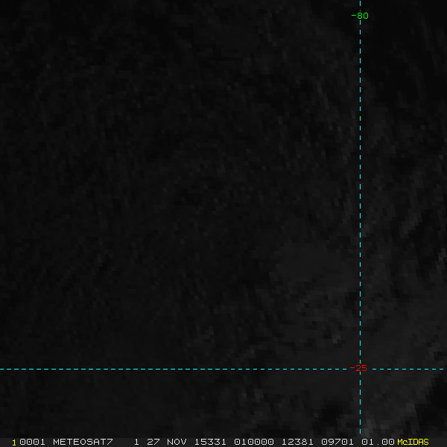Click the 010000 time value
This screenshot has width=447, height=447.
click(x=254, y=442)
